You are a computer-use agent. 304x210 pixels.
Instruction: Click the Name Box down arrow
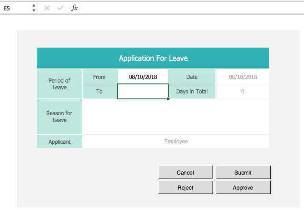point(34,10)
